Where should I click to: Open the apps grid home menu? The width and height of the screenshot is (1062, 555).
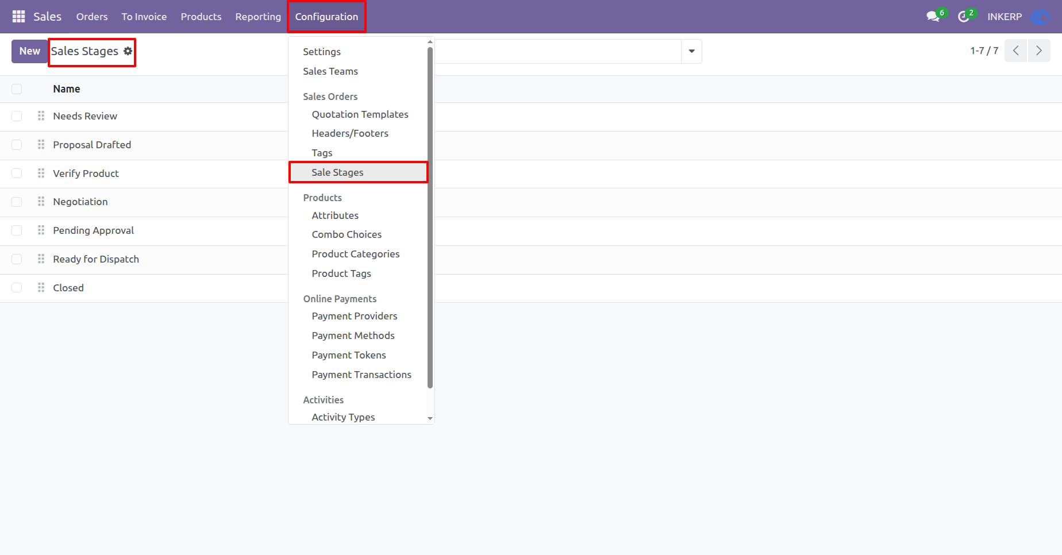pos(18,17)
